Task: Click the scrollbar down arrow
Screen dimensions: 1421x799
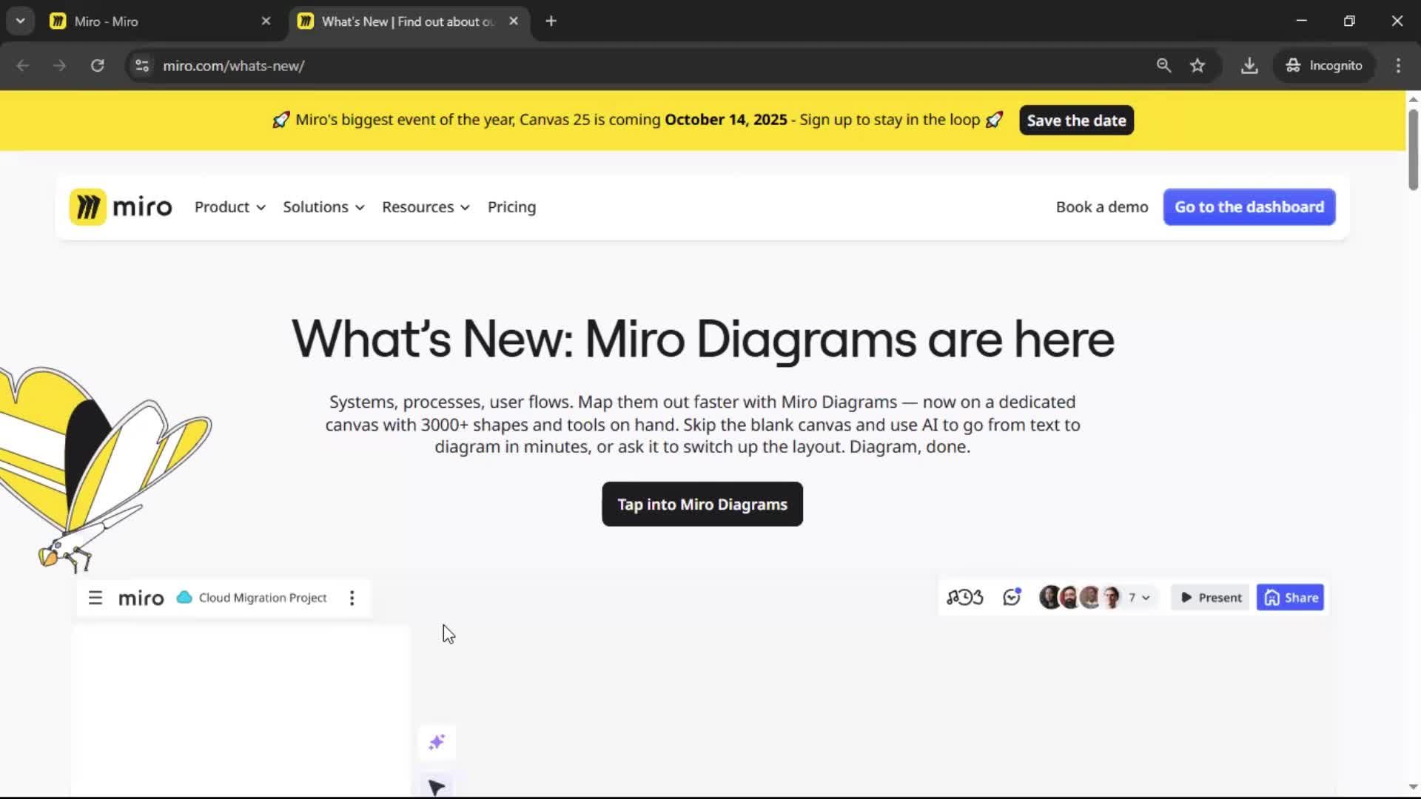Action: click(1413, 787)
